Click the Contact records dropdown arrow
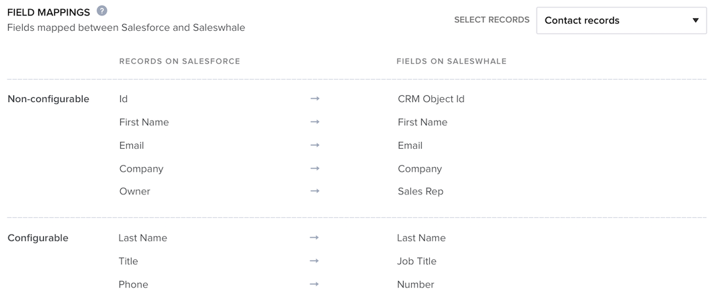The width and height of the screenshot is (714, 303). pyautogui.click(x=695, y=20)
